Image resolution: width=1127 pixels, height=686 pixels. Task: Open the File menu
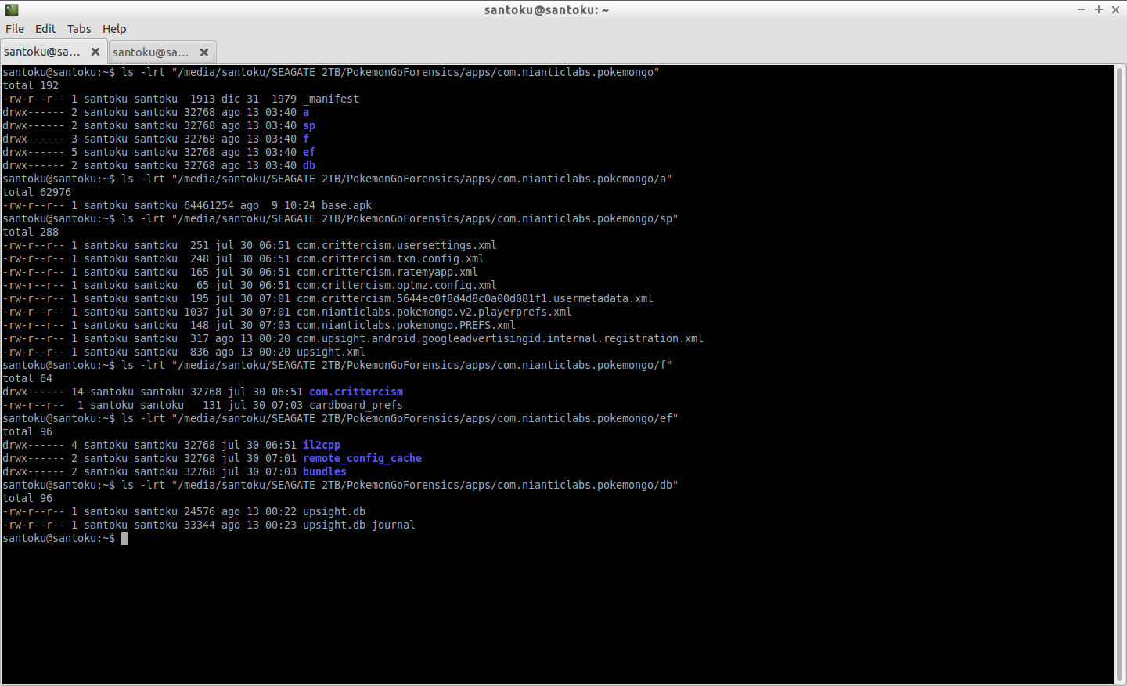(x=15, y=29)
